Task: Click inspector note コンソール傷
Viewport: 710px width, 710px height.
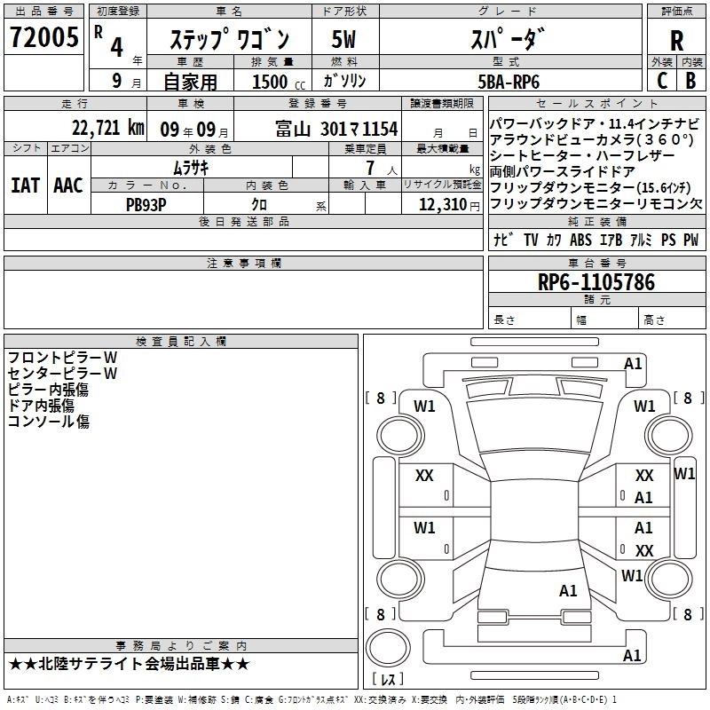Action: [x=49, y=421]
